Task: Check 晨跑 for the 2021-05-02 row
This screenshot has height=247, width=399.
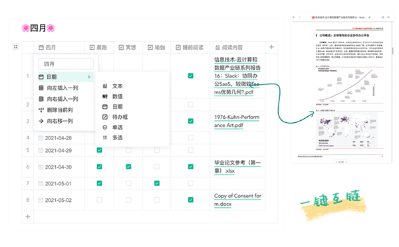Action: click(100, 200)
